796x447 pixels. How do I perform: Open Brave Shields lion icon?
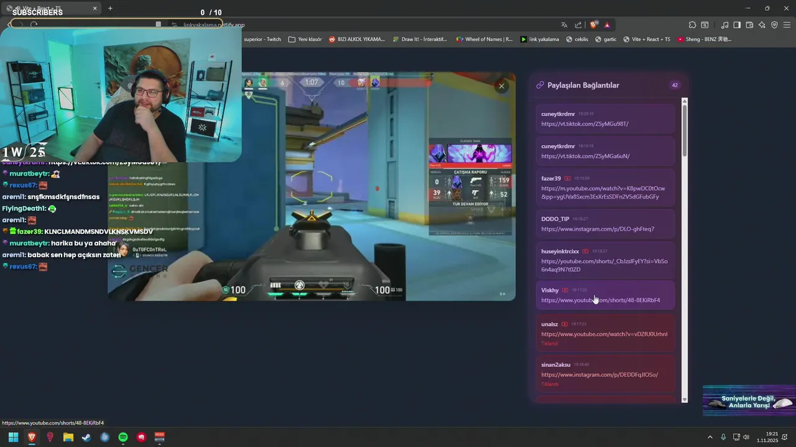click(593, 25)
